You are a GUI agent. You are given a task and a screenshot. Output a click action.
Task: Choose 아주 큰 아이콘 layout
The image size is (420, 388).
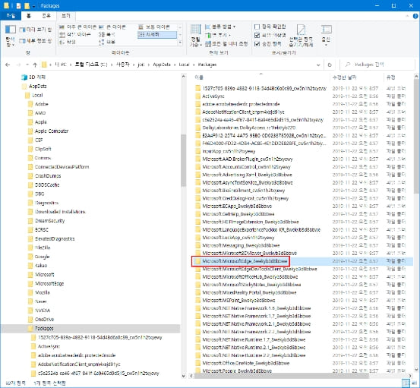pyautogui.click(x=77, y=27)
